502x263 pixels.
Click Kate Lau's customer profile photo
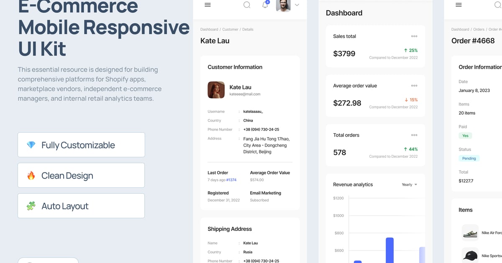coord(216,90)
